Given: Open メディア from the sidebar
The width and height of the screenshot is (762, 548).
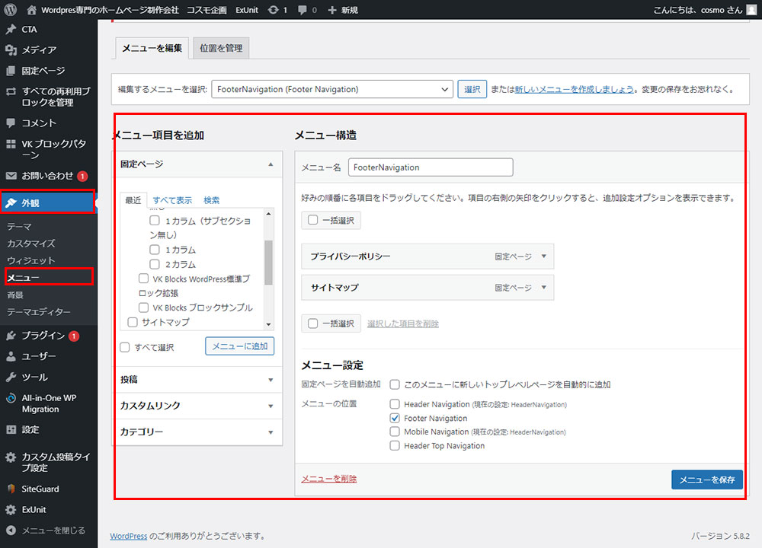Looking at the screenshot, I should click(39, 50).
